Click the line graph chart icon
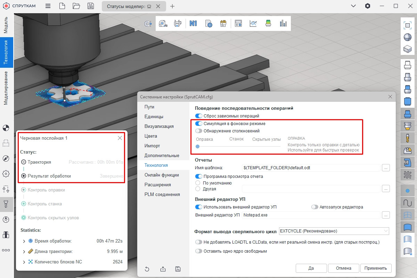 tap(253, 24)
